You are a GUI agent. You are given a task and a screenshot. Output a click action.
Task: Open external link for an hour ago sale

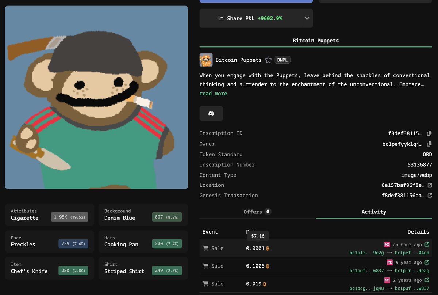tap(427, 245)
